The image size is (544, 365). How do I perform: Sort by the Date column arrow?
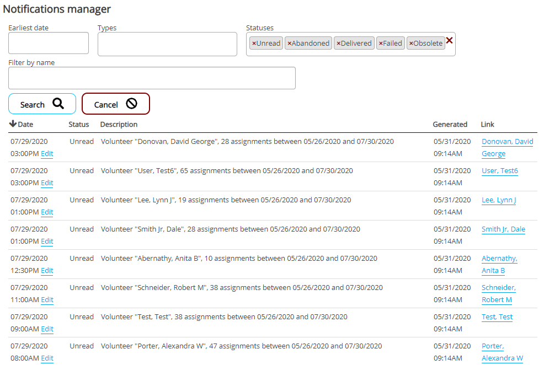(13, 124)
